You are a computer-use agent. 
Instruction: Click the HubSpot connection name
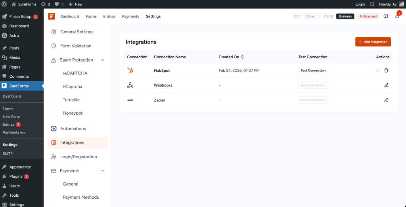coord(162,71)
